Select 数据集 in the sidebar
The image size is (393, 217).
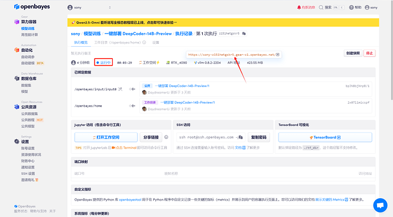(x=26, y=85)
